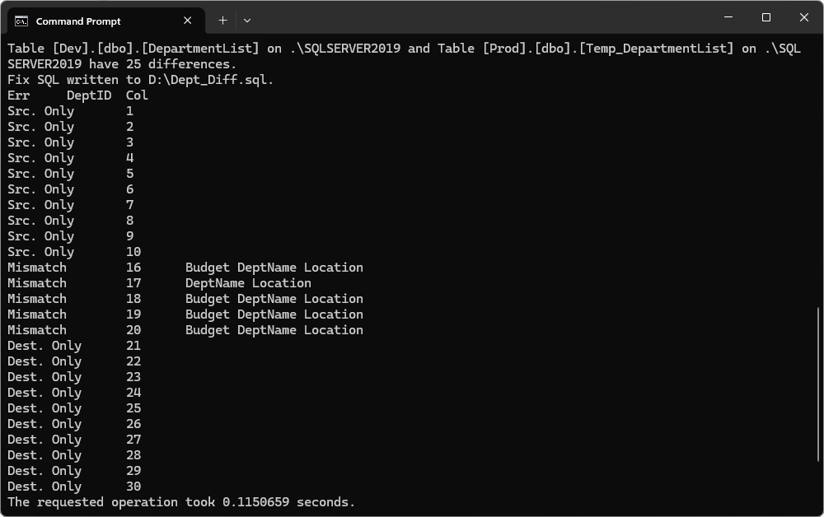Close the entire terminal window
824x517 pixels.
(x=804, y=17)
